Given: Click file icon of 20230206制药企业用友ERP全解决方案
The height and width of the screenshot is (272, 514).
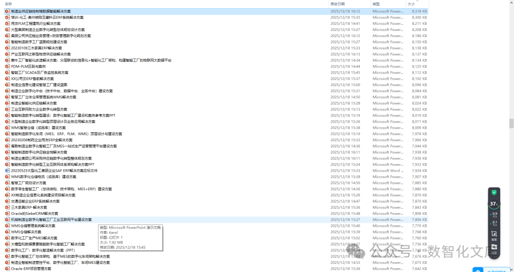Looking at the screenshot, I should (x=8, y=140).
